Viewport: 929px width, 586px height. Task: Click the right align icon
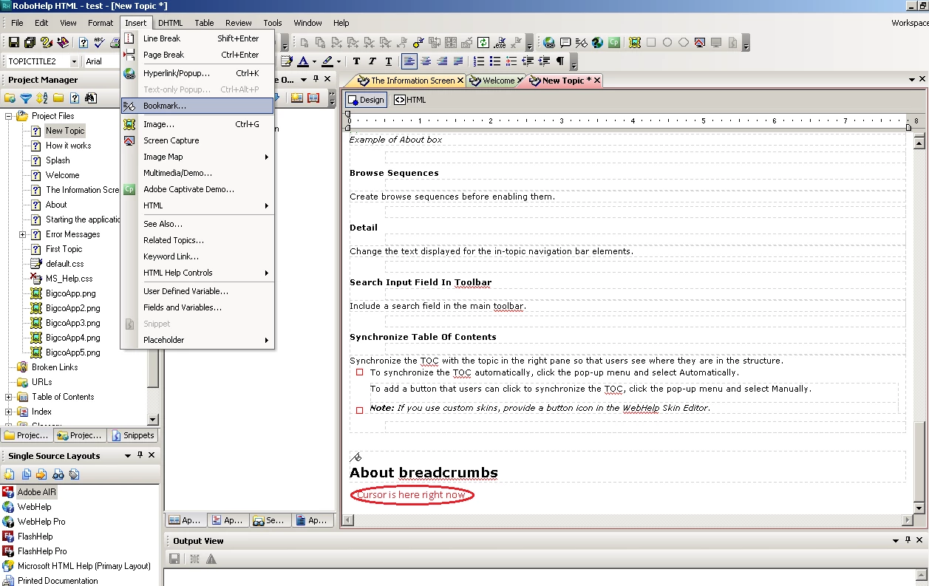[442, 61]
